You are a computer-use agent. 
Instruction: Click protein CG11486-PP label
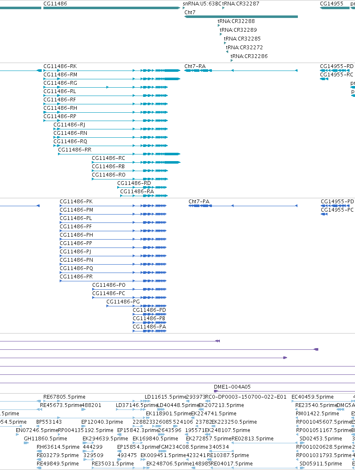coord(76,243)
